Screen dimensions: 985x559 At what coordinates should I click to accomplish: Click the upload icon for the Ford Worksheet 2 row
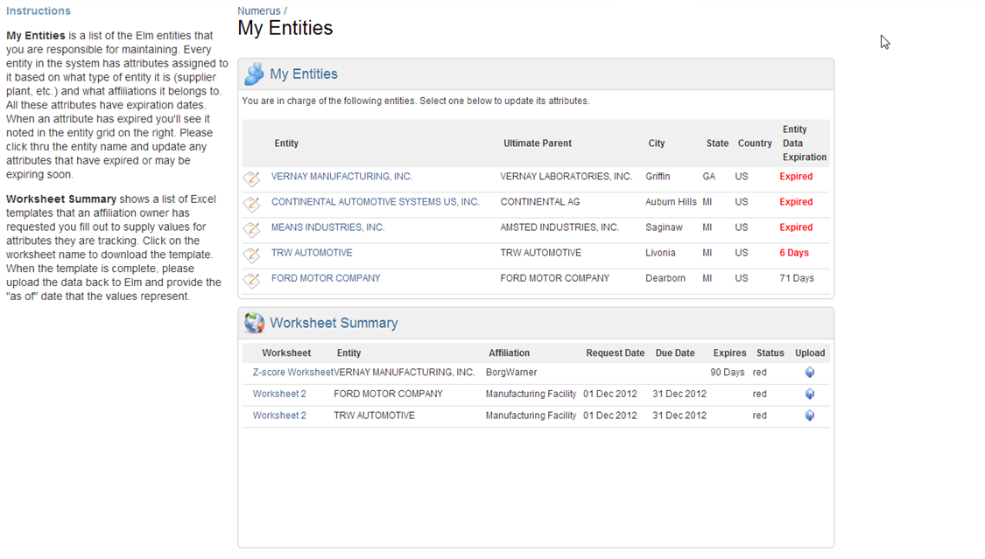pyautogui.click(x=809, y=394)
